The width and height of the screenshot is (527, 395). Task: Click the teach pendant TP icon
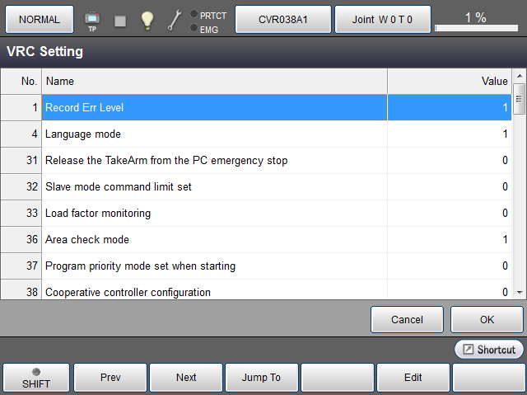click(x=91, y=19)
